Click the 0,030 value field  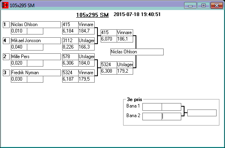point(19,79)
